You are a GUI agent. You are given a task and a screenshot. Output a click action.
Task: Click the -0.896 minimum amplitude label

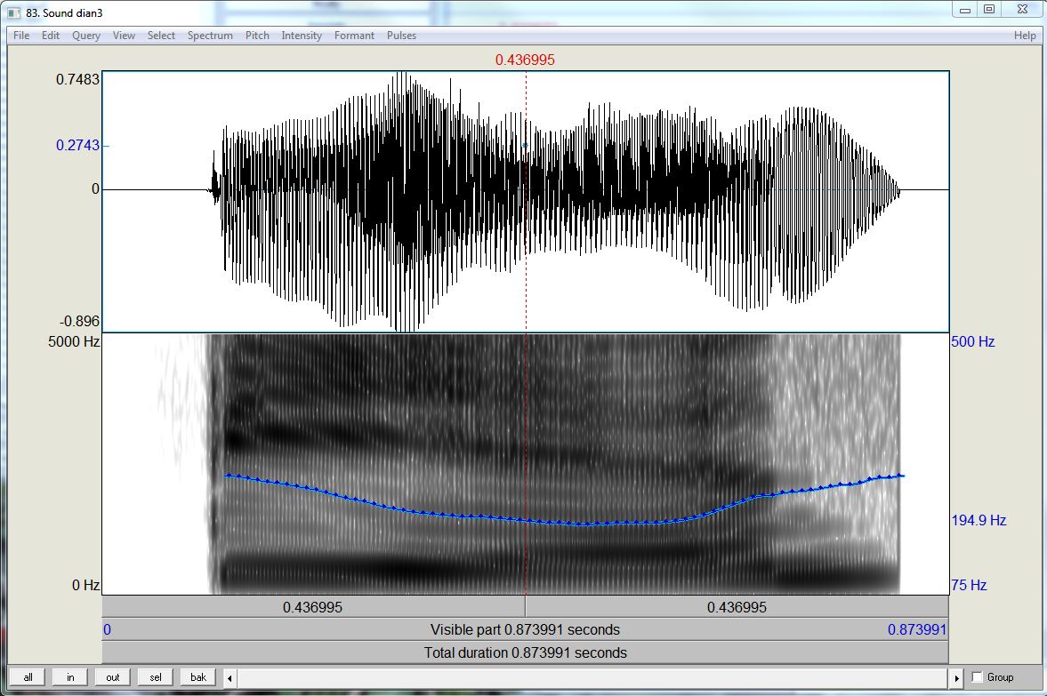pyautogui.click(x=79, y=321)
